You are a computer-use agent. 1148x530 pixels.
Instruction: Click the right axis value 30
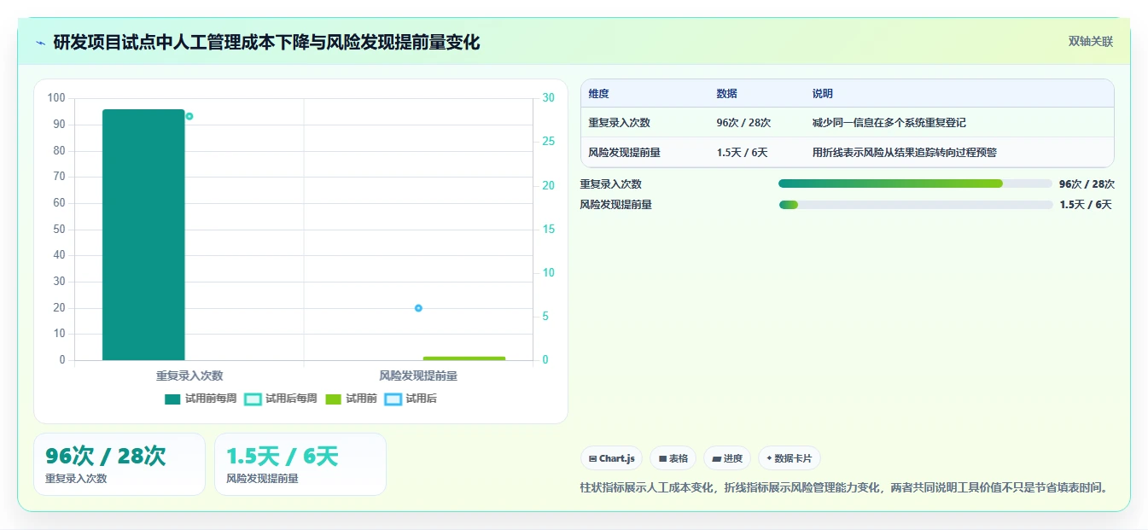549,98
